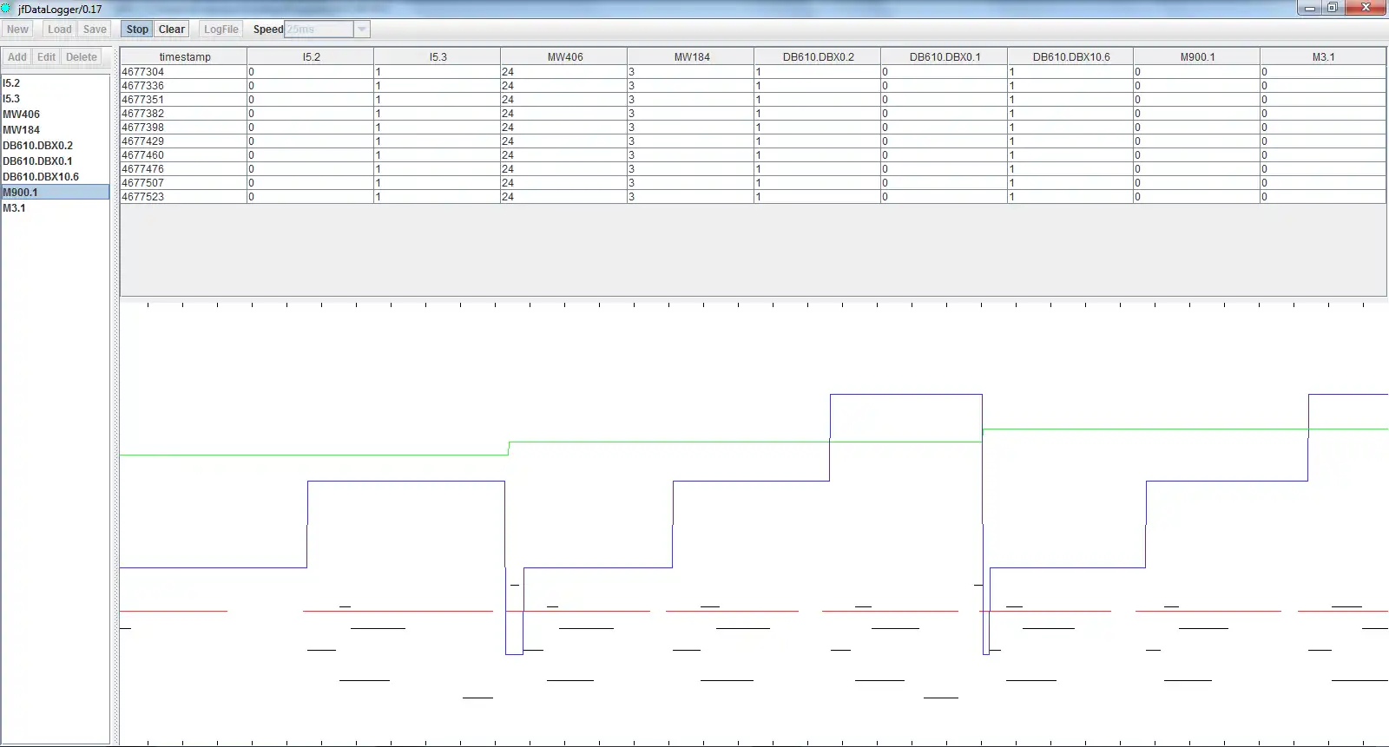
Task: Click timestamp cell 4677336
Action: tap(184, 86)
